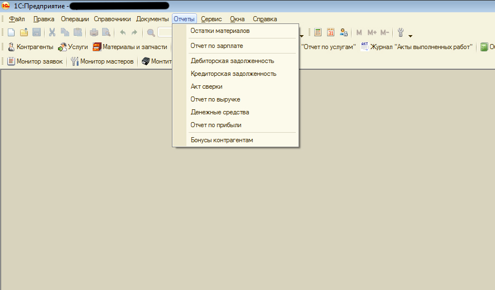The image size is (495, 290).
Task: Open Услуги from the toolbar
Action: (73, 47)
